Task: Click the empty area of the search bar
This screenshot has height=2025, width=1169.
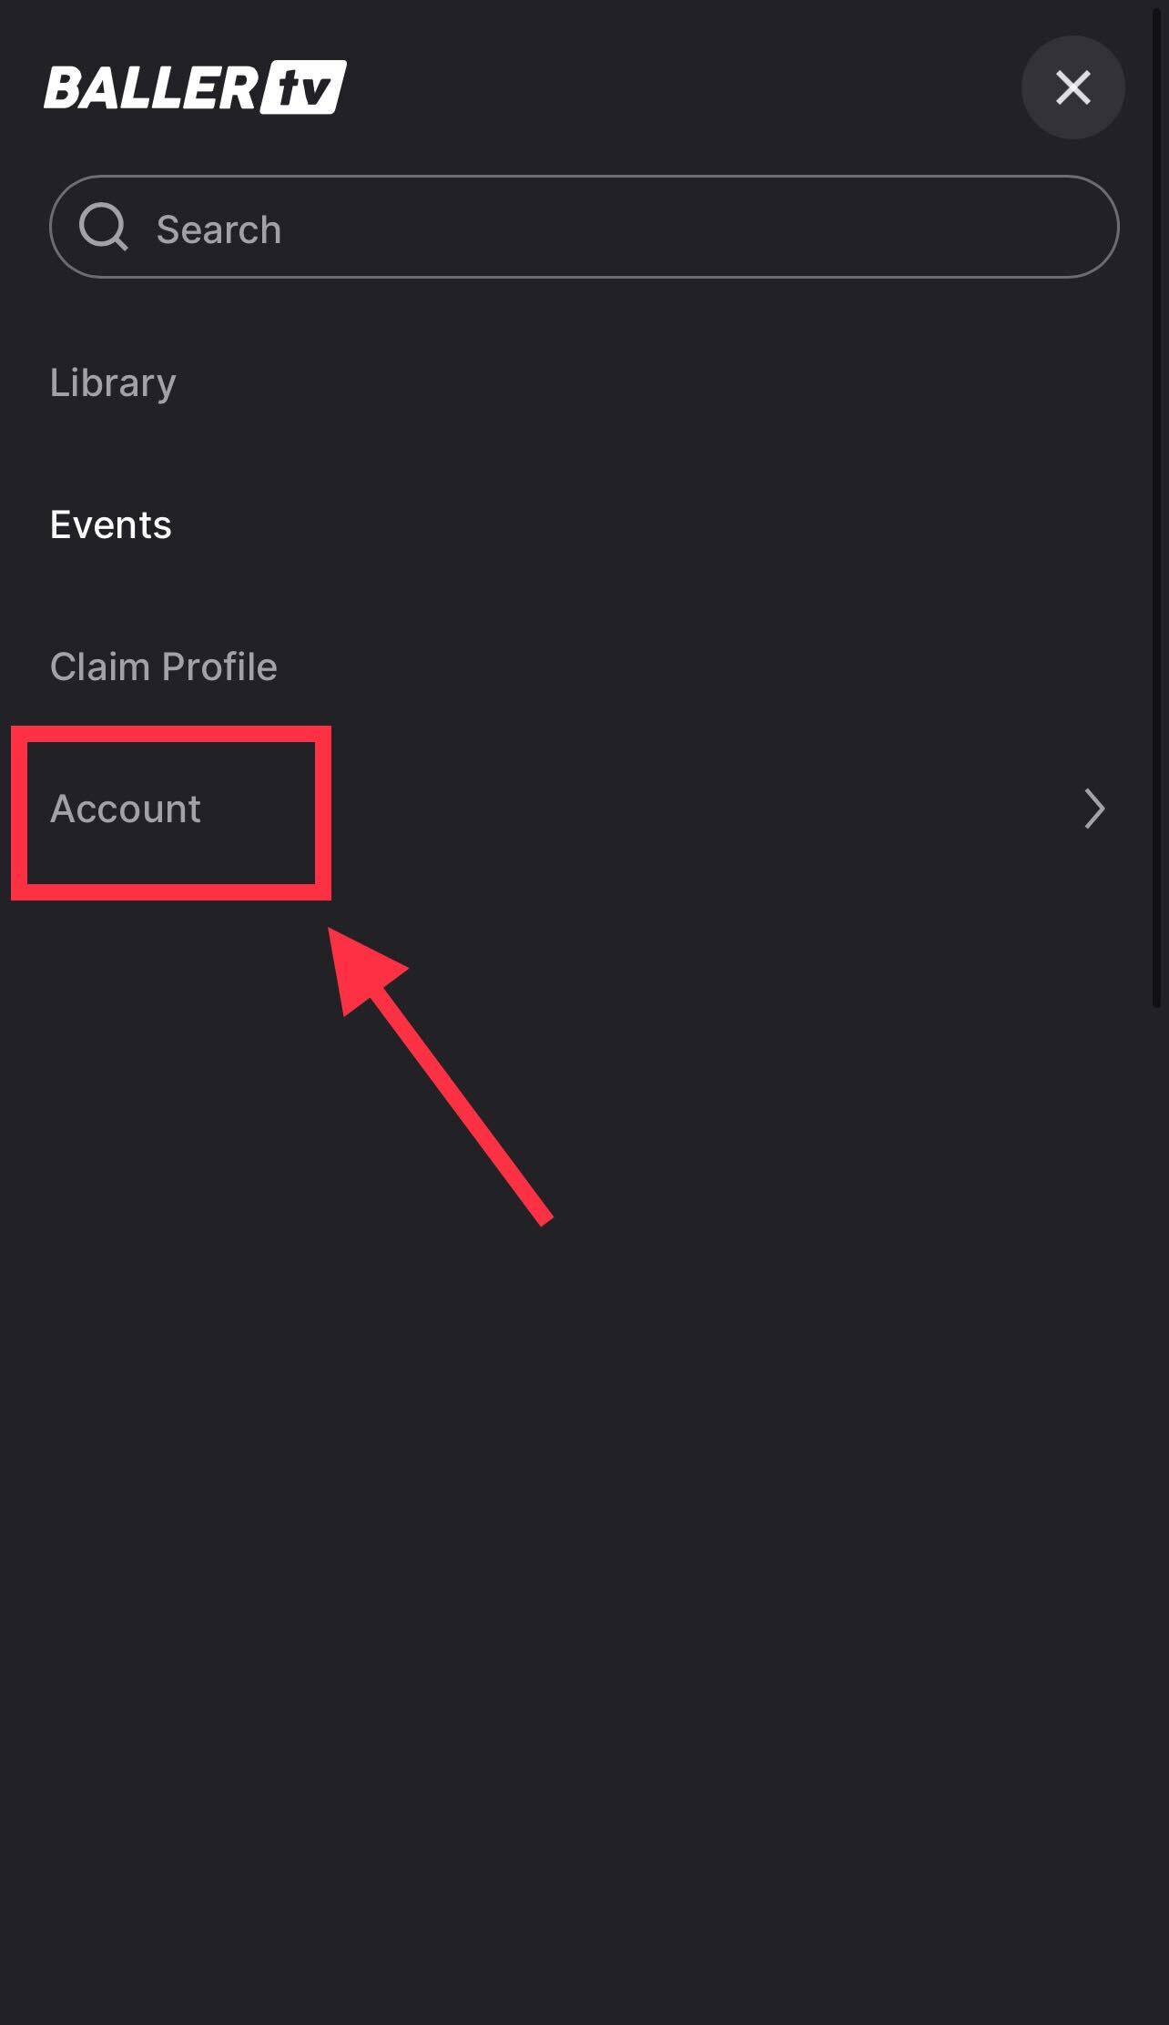Action: click(692, 227)
